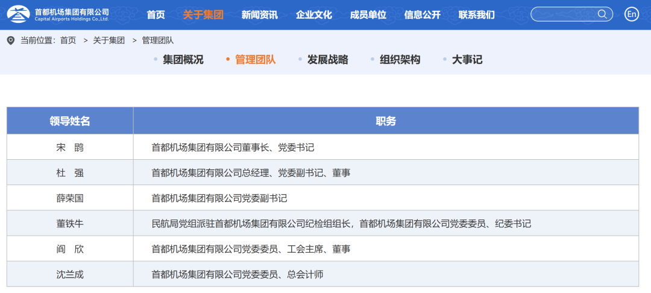Select 成员单位 in the top menu

368,14
